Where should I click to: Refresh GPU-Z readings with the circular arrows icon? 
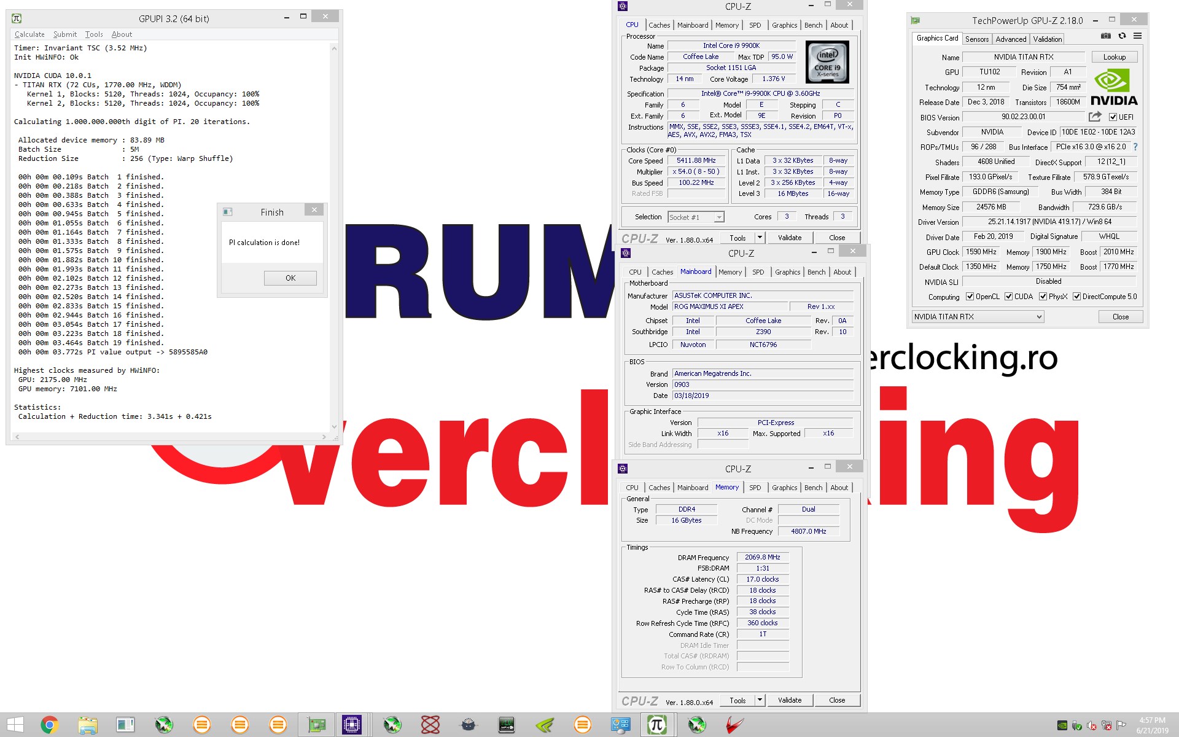pos(1122,36)
